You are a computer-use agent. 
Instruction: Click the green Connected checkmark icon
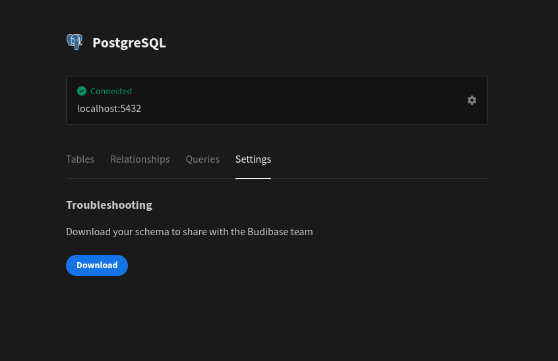82,91
